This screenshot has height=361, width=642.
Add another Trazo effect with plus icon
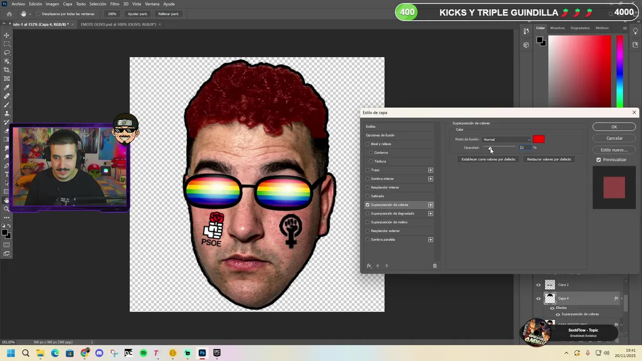pos(430,170)
